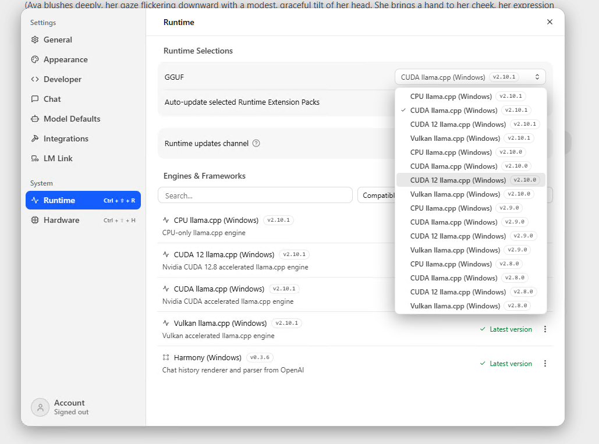Image resolution: width=599 pixels, height=444 pixels.
Task: Click v0.3.6 version badge on Harmony
Action: coord(260,358)
